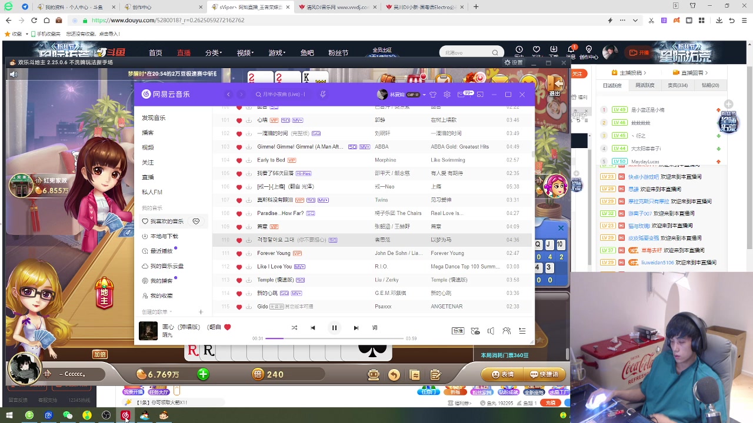Open 私人FM in the sidebar

[x=152, y=192]
